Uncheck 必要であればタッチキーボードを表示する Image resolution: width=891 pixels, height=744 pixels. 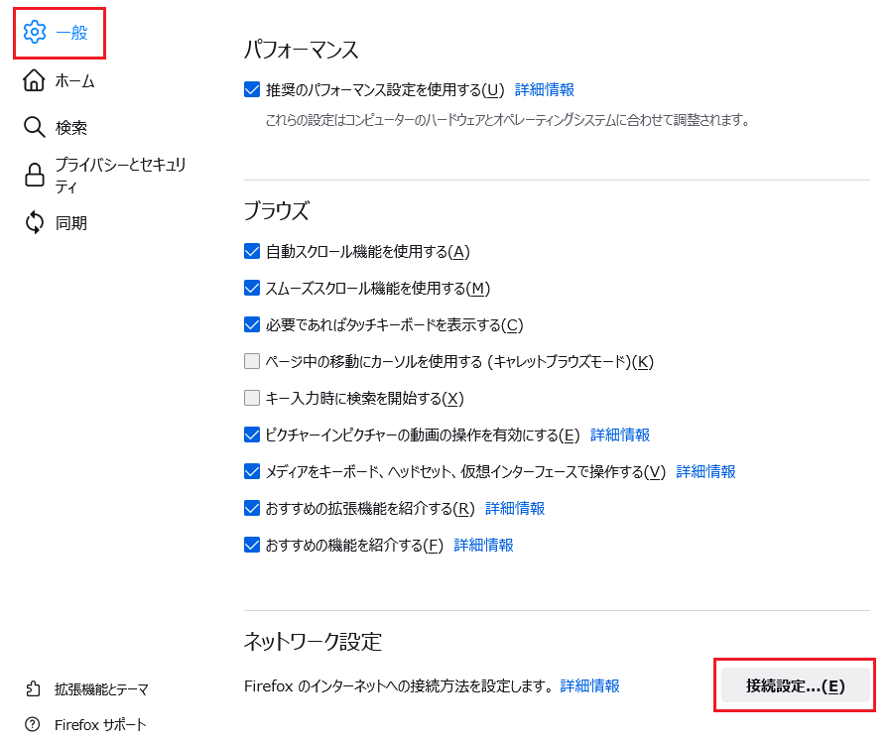point(252,324)
